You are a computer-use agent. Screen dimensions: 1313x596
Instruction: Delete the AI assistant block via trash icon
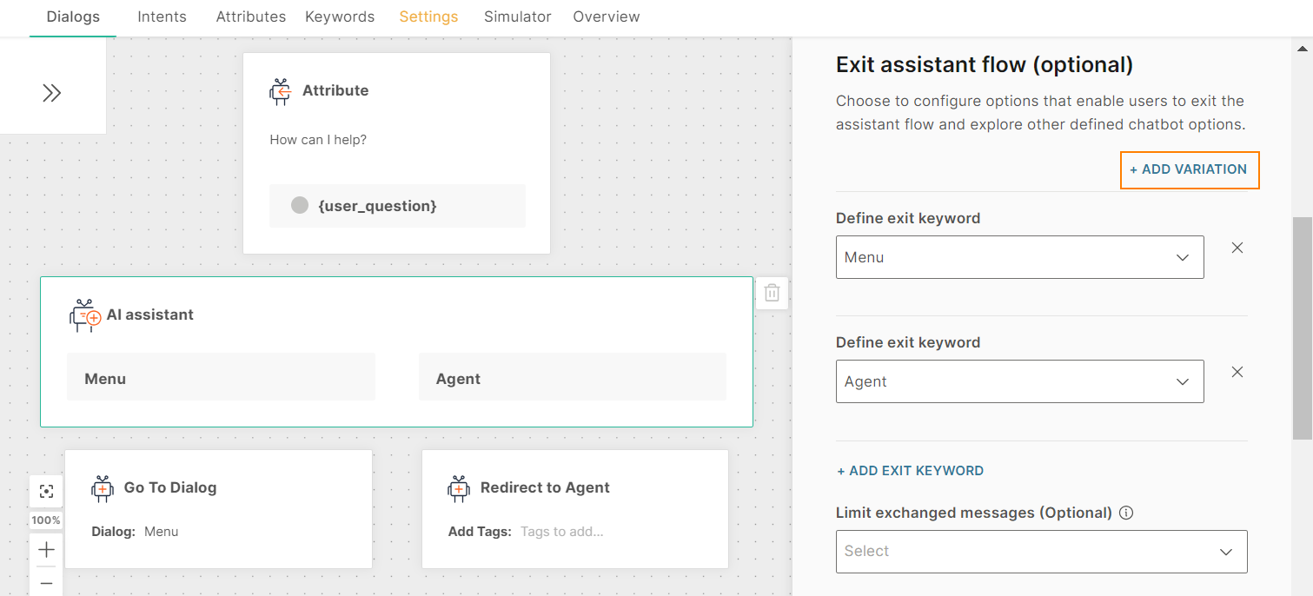(772, 293)
